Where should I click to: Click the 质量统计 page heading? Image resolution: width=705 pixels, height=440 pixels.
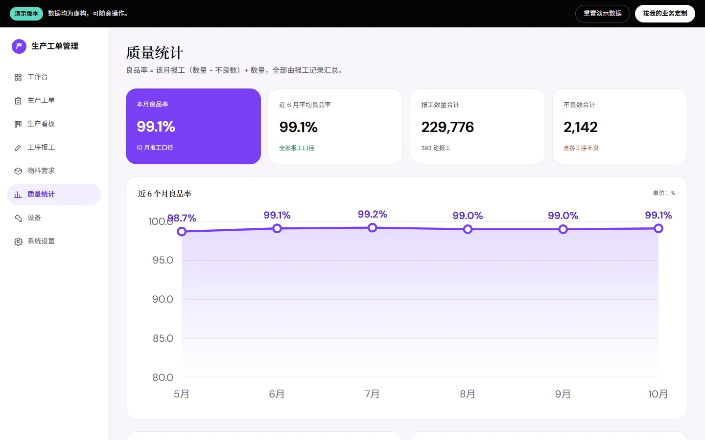155,53
